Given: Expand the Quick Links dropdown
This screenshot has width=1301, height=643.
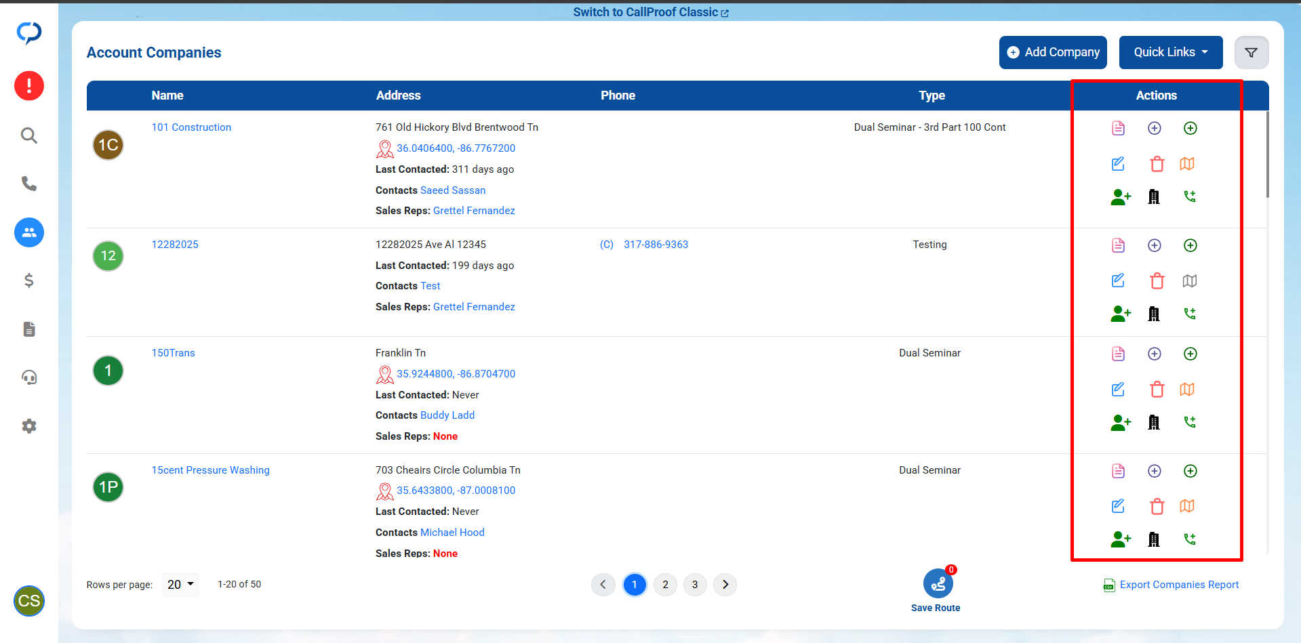Looking at the screenshot, I should click(x=1171, y=52).
